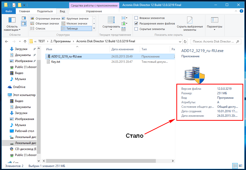Enable Флажки элементов checkbox
The image size is (246, 170).
136,18
